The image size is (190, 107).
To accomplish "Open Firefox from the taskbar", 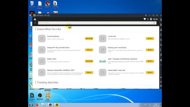I will click(x=37, y=105).
